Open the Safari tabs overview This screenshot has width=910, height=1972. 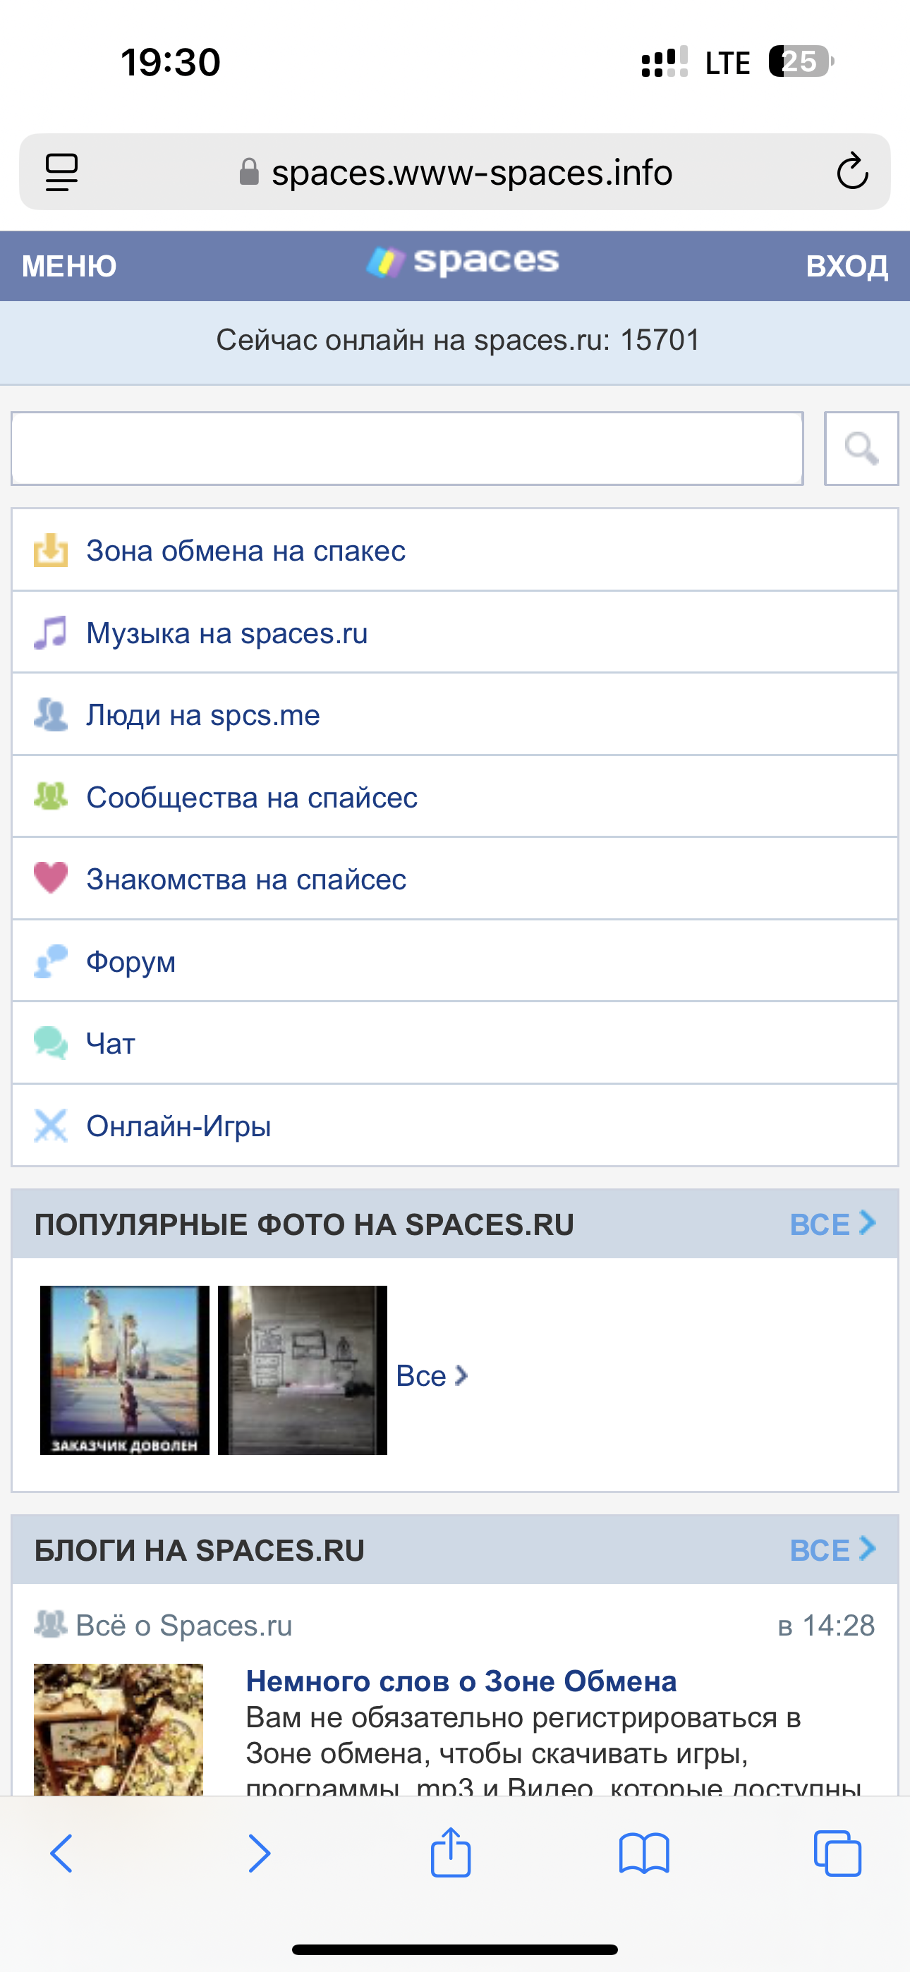[x=837, y=1853]
